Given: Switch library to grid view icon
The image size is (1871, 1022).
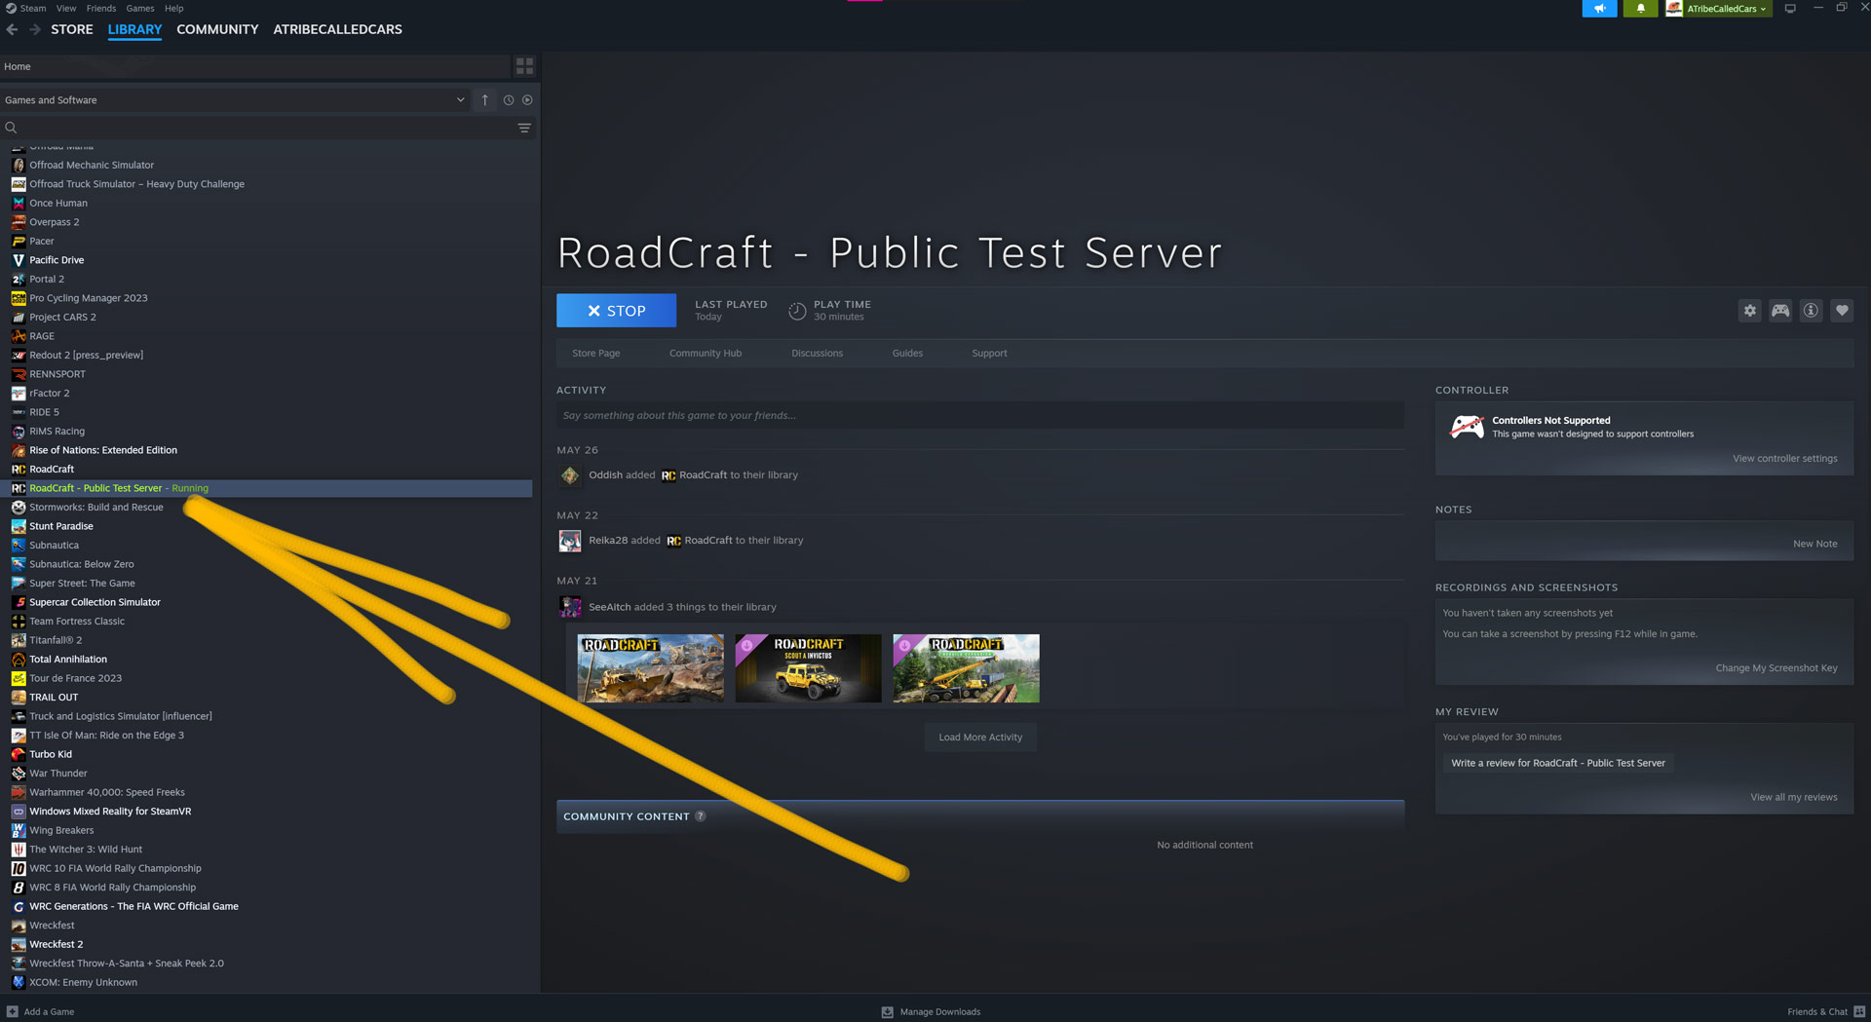Looking at the screenshot, I should click(x=524, y=66).
